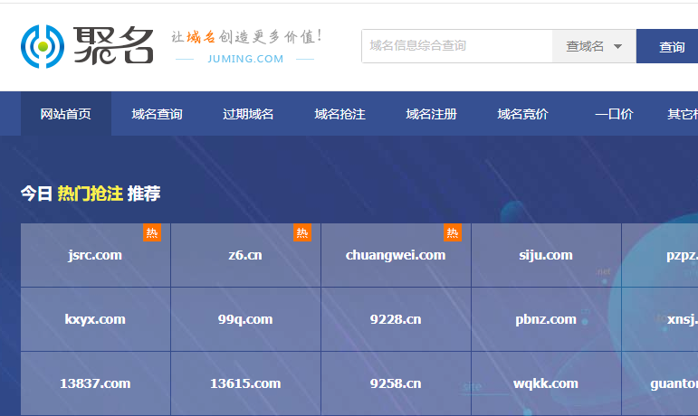
Task: Click the Juming logo icon
Action: pos(41,46)
